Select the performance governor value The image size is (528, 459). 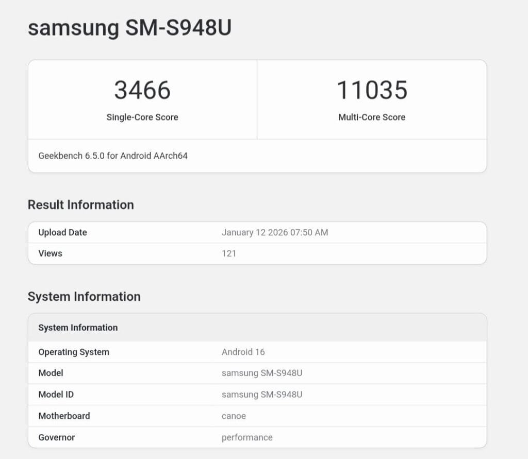pyautogui.click(x=246, y=437)
